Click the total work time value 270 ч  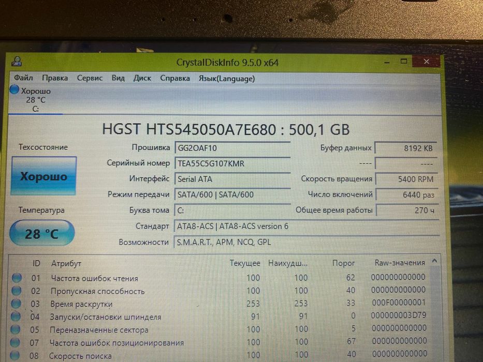407,210
